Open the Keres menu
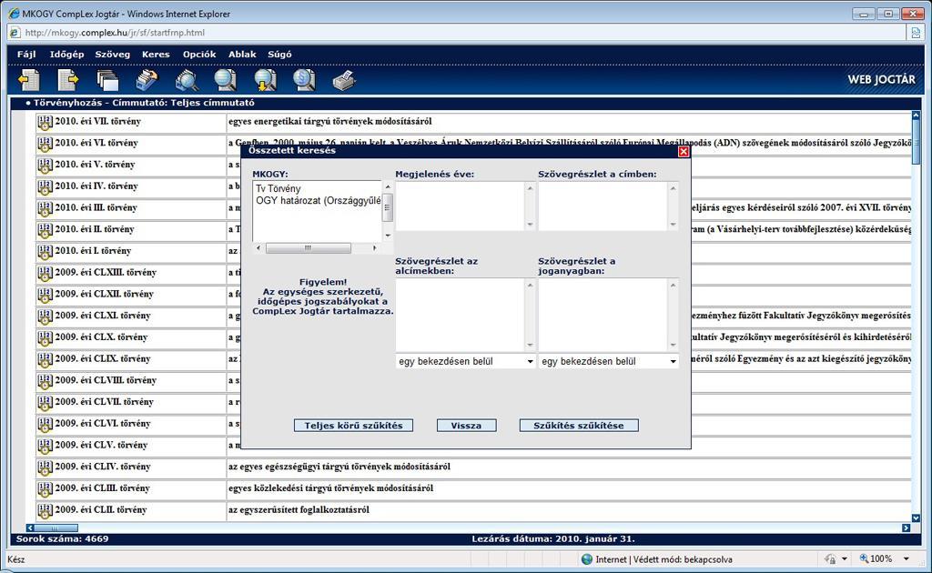The height and width of the screenshot is (573, 932). pyautogui.click(x=156, y=54)
